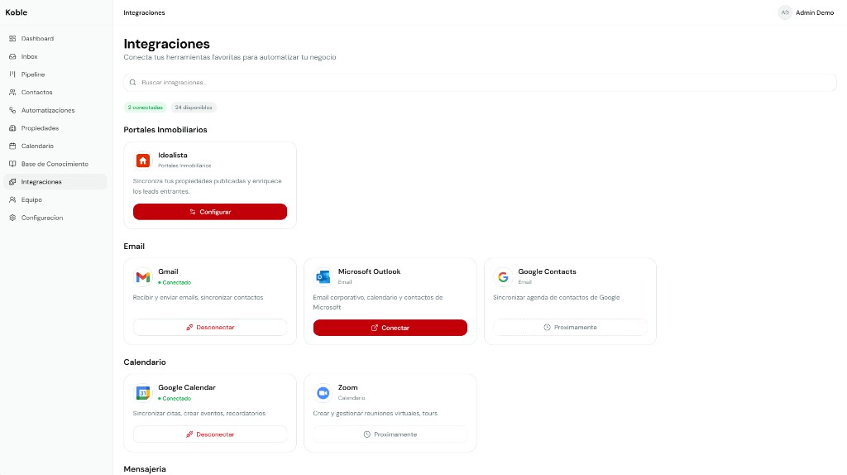
Task: Go to Inbox in sidebar
Action: (x=29, y=56)
